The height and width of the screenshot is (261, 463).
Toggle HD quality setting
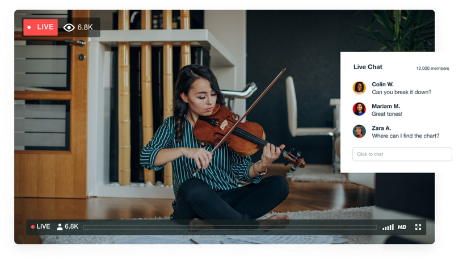coord(402,227)
